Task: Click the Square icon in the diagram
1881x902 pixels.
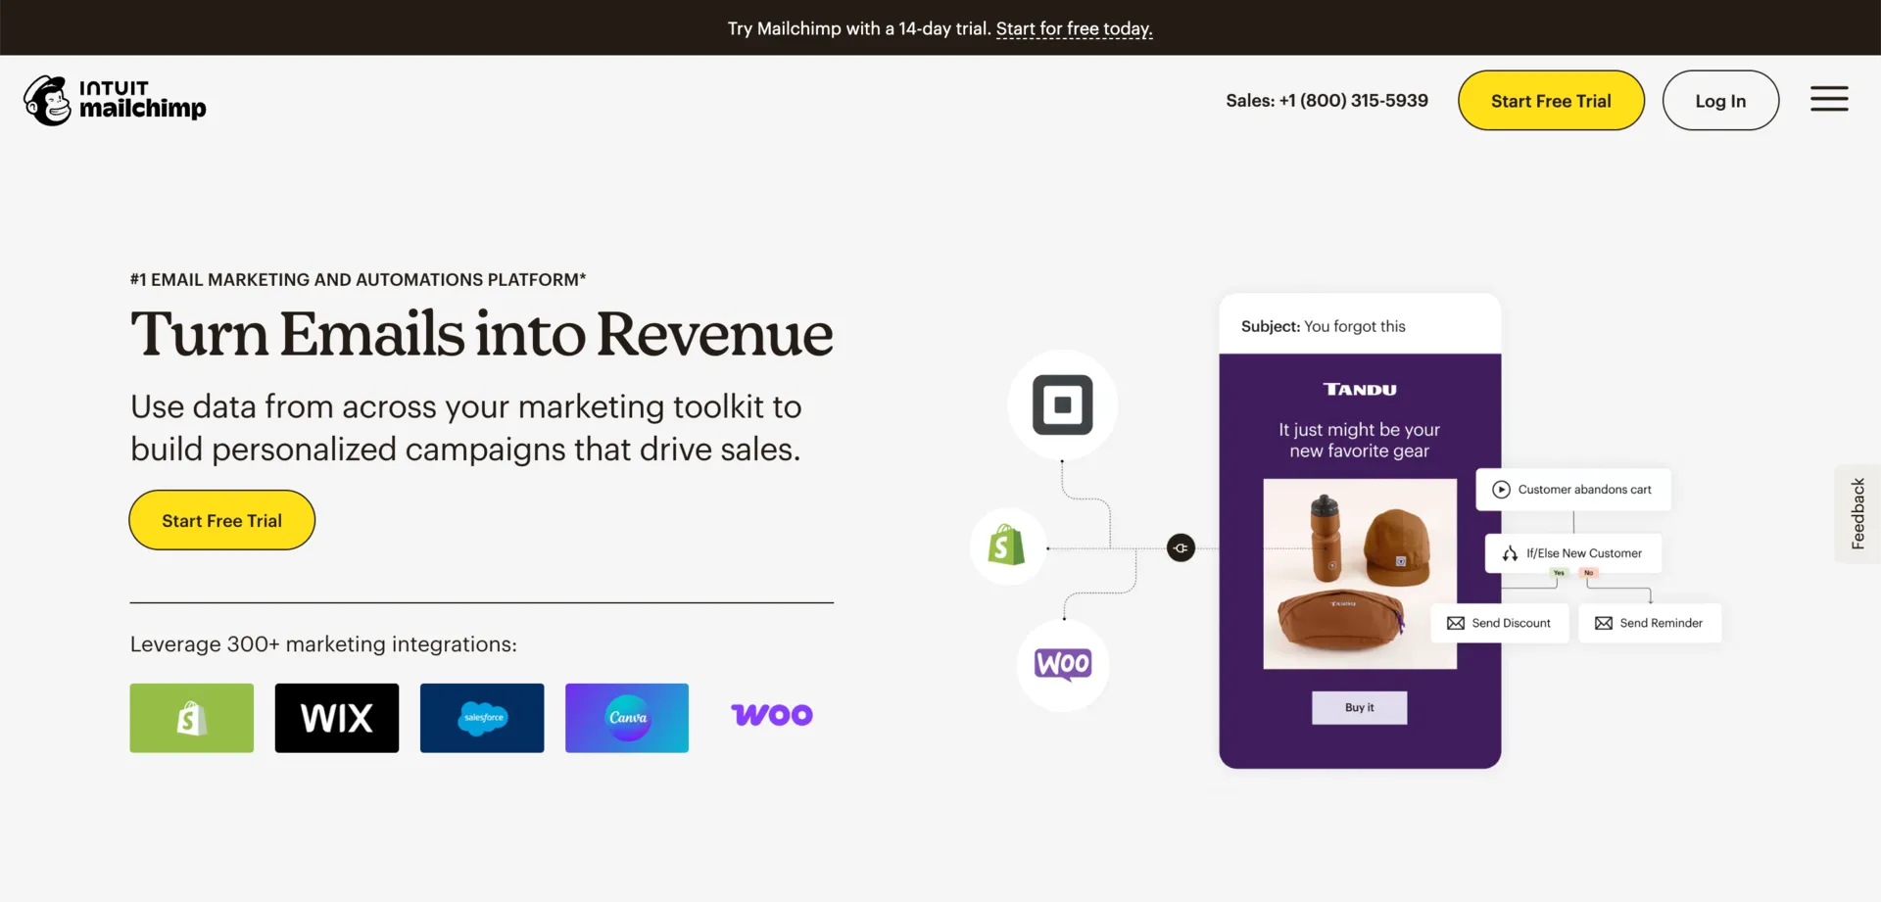Action: pos(1063,404)
